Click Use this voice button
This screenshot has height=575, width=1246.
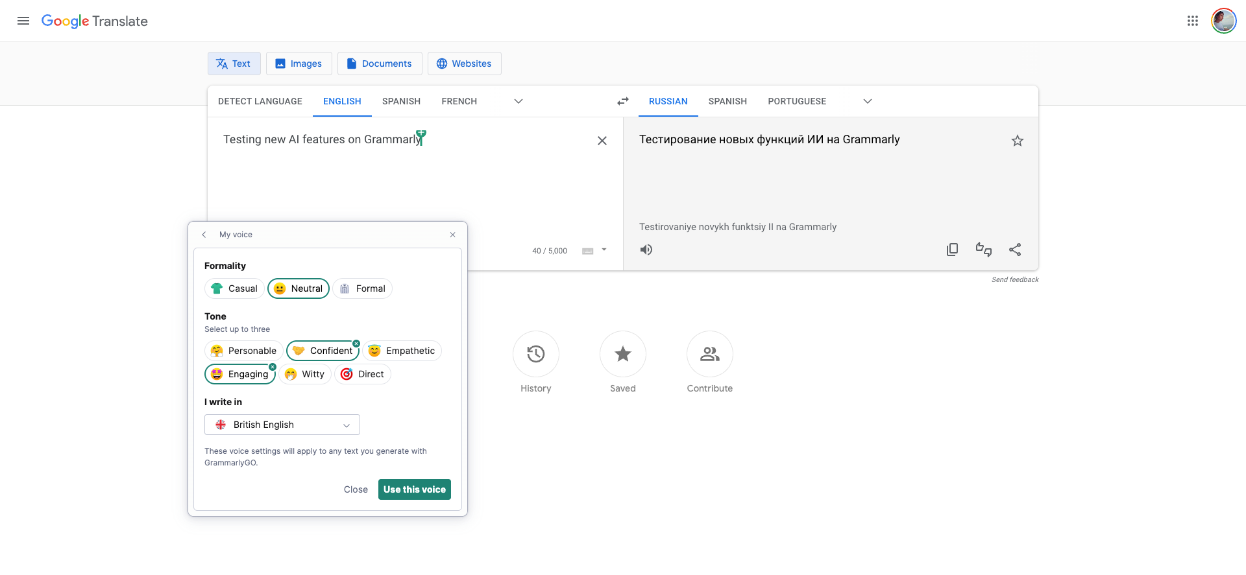click(415, 489)
